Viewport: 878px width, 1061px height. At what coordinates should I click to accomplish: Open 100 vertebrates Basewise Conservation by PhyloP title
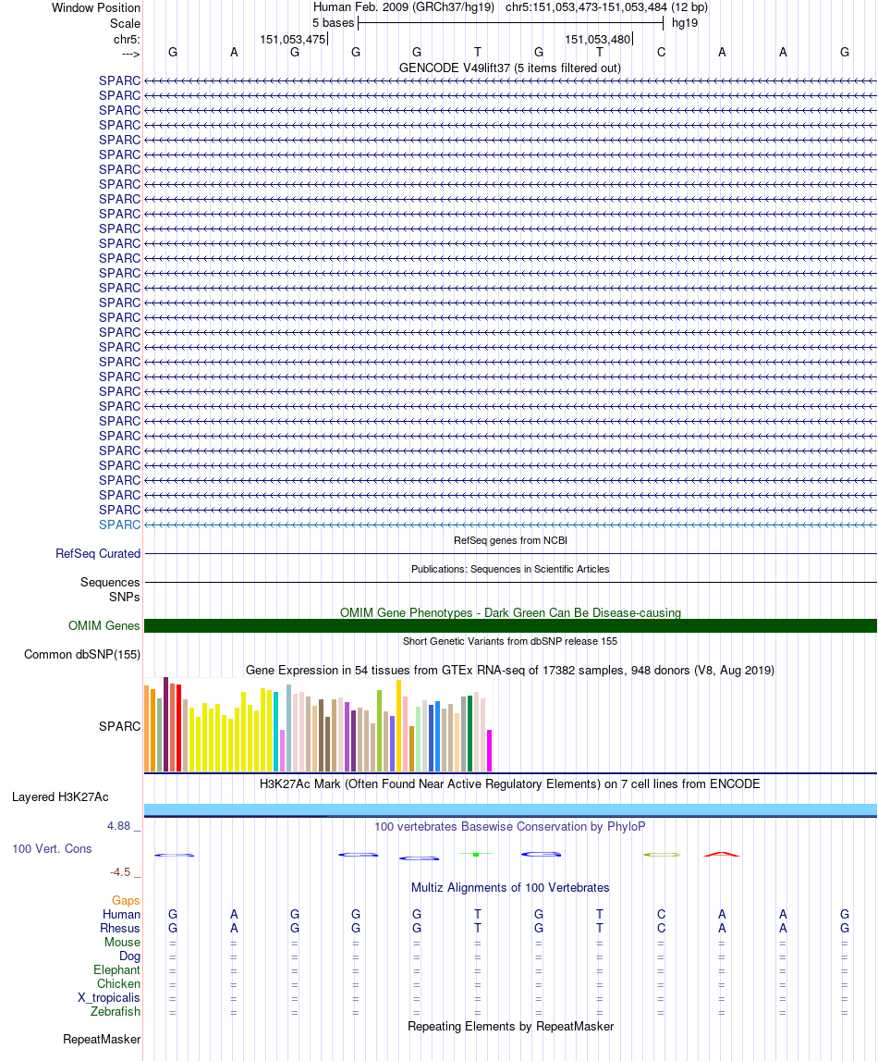click(510, 826)
